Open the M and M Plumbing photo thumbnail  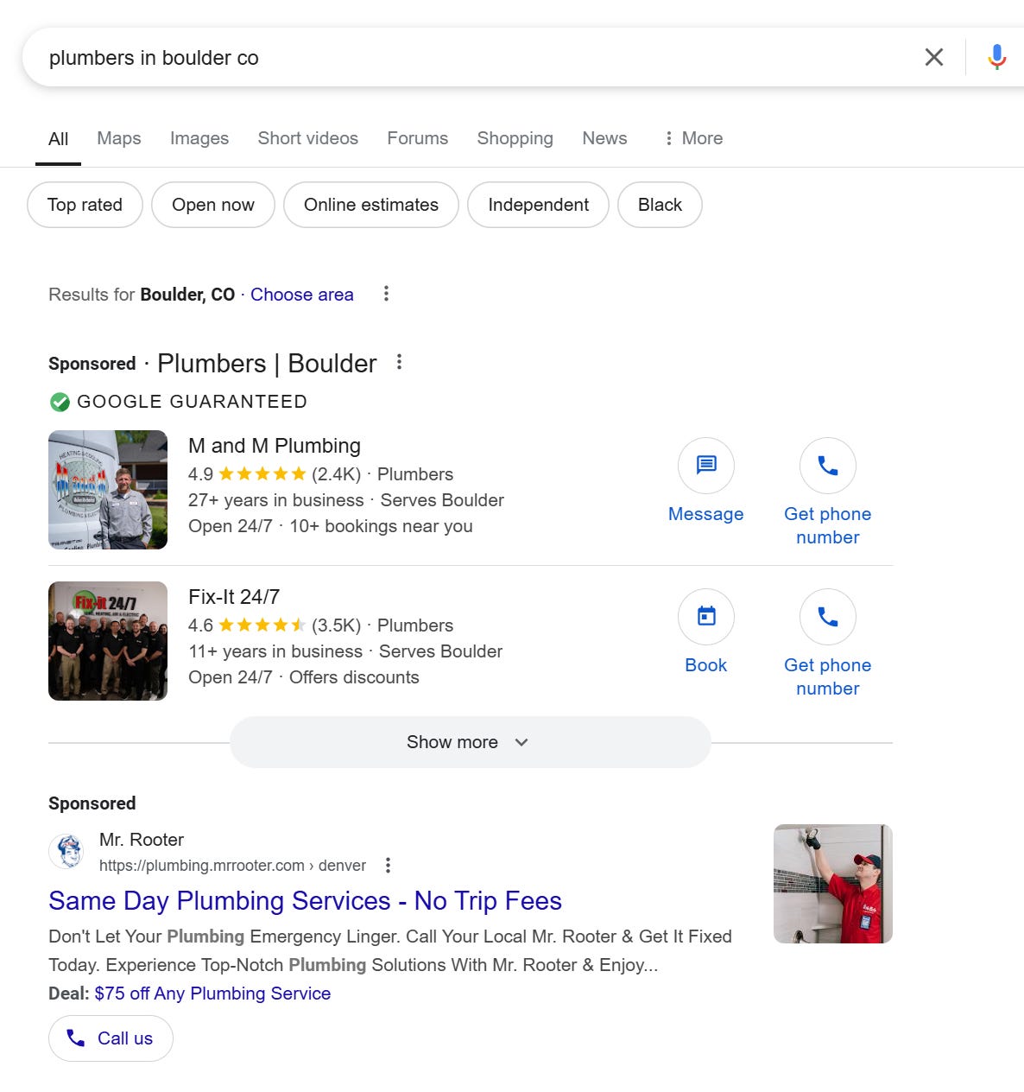click(x=108, y=490)
